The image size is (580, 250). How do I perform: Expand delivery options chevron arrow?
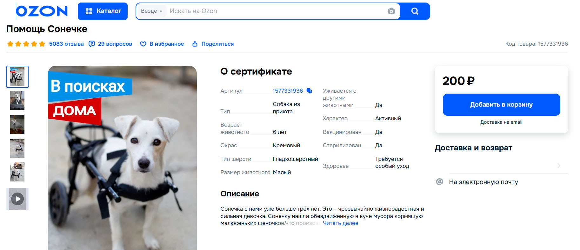[x=559, y=166]
